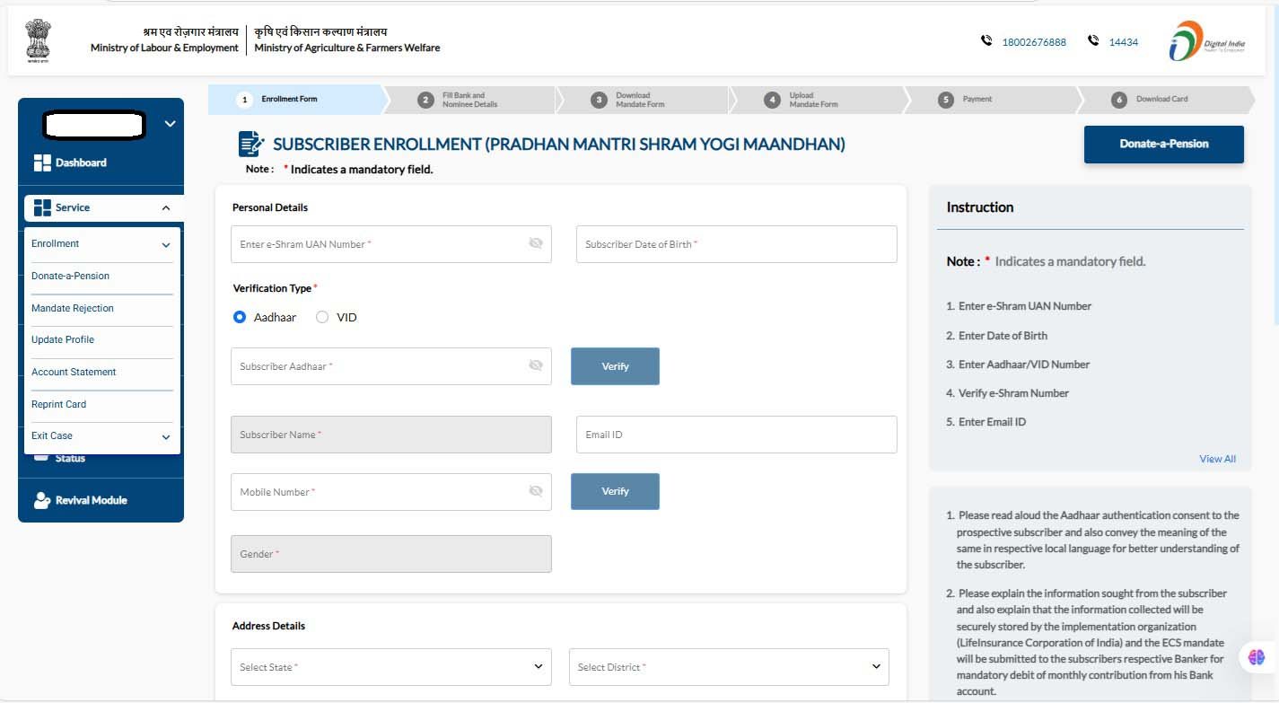Expand the user profile chevron in sidebar
This screenshot has width=1279, height=703.
pos(171,124)
